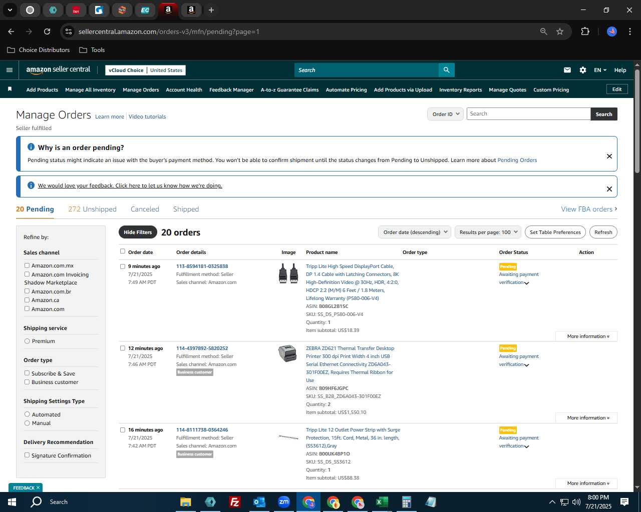Click the teal search magnifier button
Image resolution: width=641 pixels, height=512 pixels.
pos(446,70)
